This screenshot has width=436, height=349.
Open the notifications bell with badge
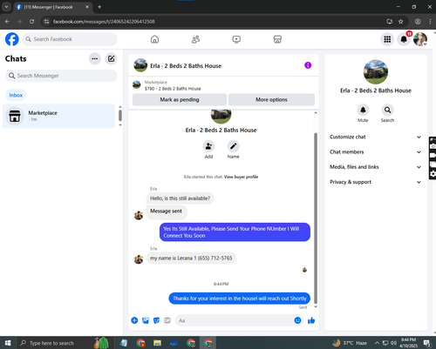[x=404, y=39]
